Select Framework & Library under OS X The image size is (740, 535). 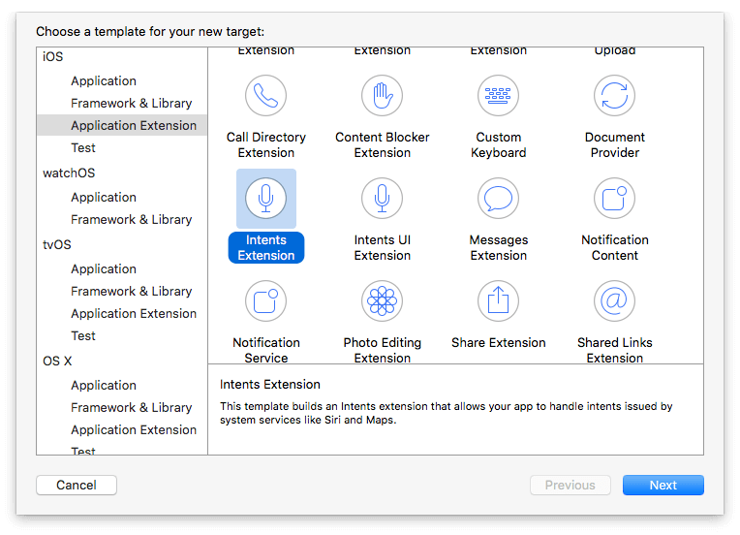[x=132, y=408]
